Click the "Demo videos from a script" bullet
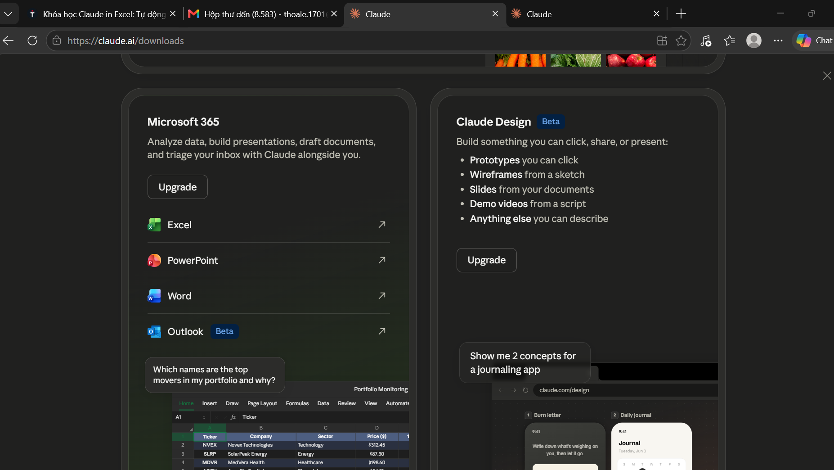Viewport: 834px width, 470px height. pos(528,203)
